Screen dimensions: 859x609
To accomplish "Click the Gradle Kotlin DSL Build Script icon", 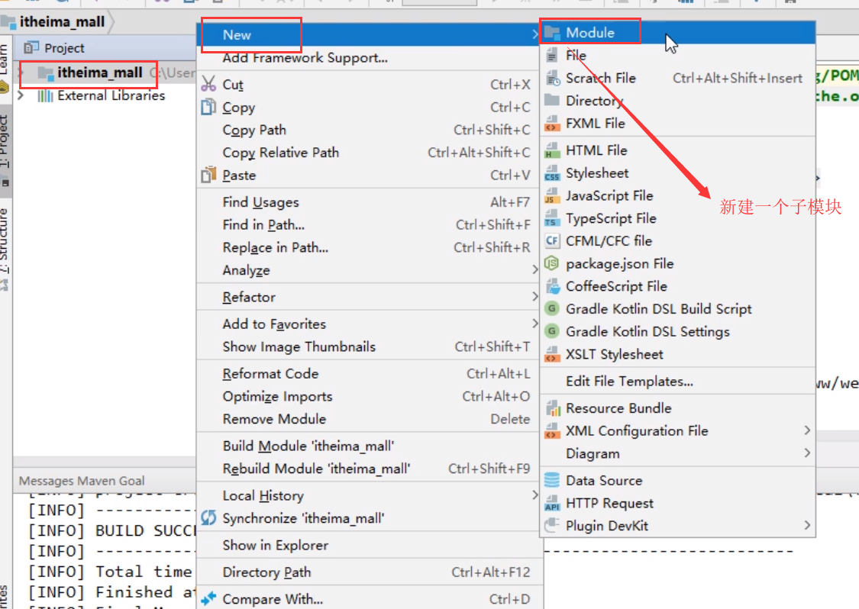I will click(x=551, y=309).
